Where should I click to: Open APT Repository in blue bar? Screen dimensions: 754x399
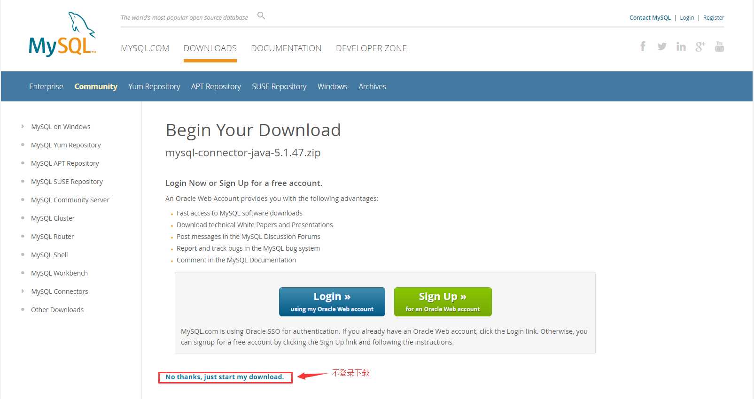(x=216, y=86)
